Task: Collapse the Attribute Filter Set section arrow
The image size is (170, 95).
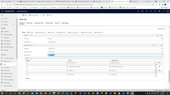Action: (x=35, y=45)
